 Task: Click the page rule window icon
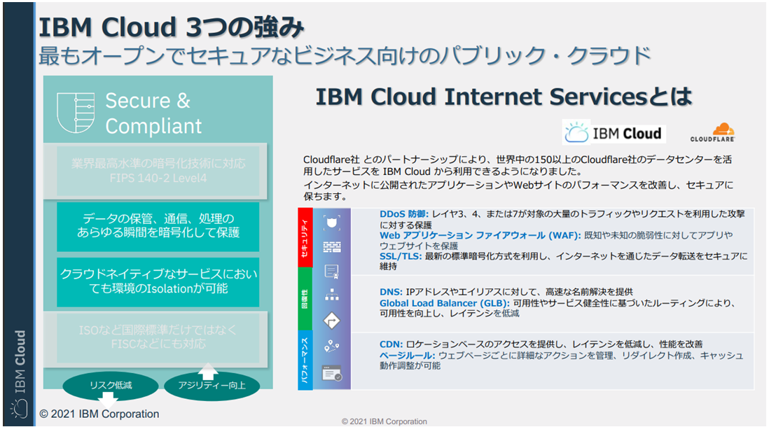[332, 373]
